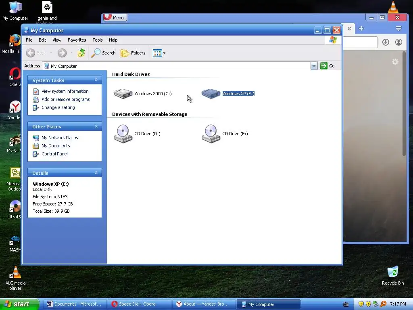Open the Forward history dropdown arrow

tap(71, 53)
